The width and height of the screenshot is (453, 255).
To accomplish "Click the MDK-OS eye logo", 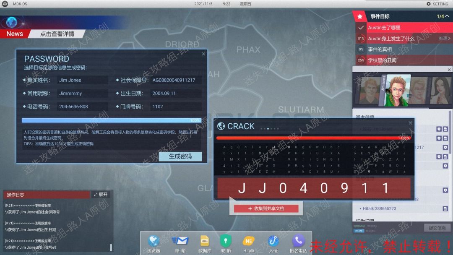I will (5, 4).
